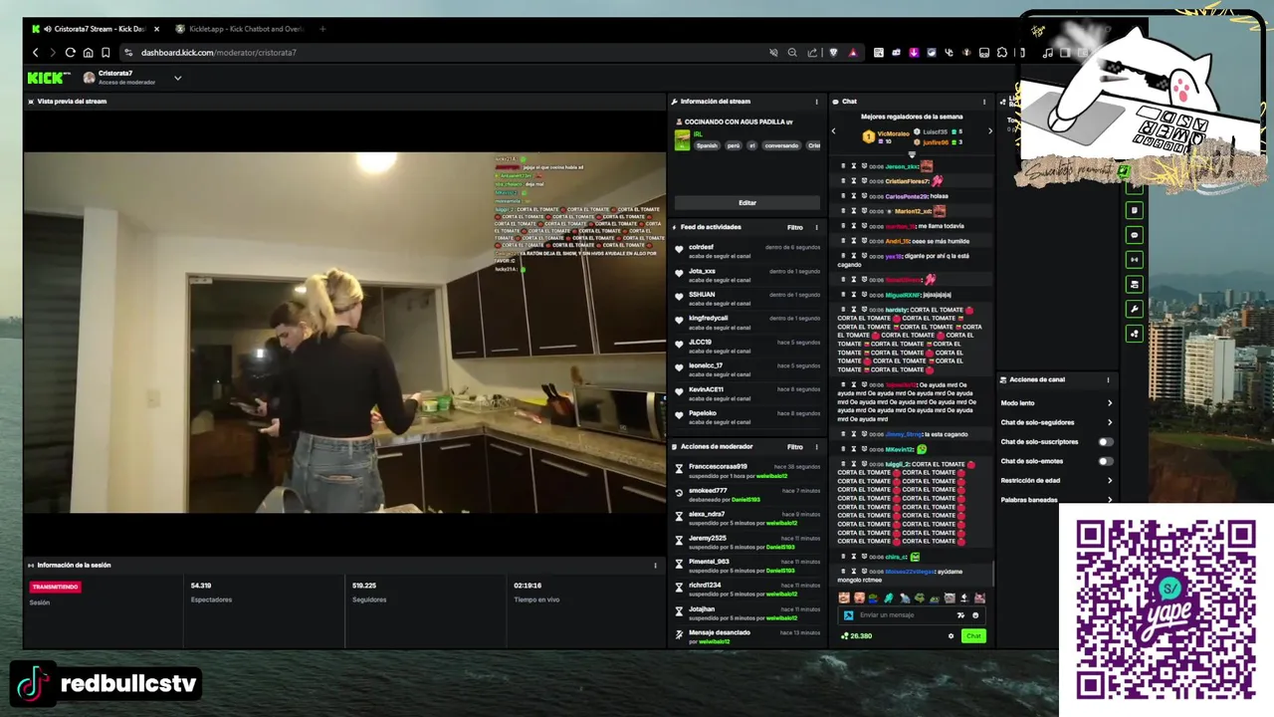Open the share page icon in address bar
This screenshot has height=717, width=1274.
coord(812,53)
